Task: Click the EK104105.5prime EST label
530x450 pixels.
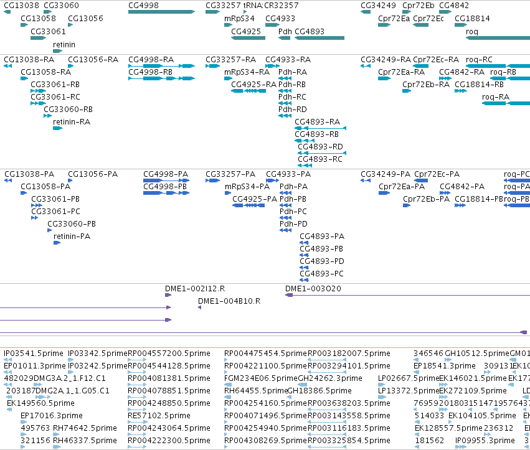Action: (482, 416)
